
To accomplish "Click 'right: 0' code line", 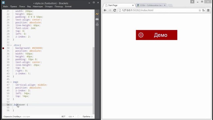I will tap(22, 71).
